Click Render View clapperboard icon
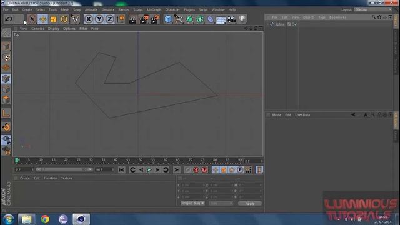This screenshot has width=400, height=225. [132, 19]
